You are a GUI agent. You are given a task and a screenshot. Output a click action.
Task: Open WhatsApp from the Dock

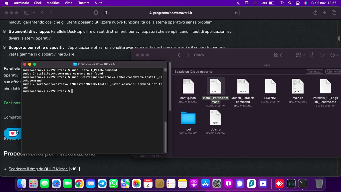[114, 184]
